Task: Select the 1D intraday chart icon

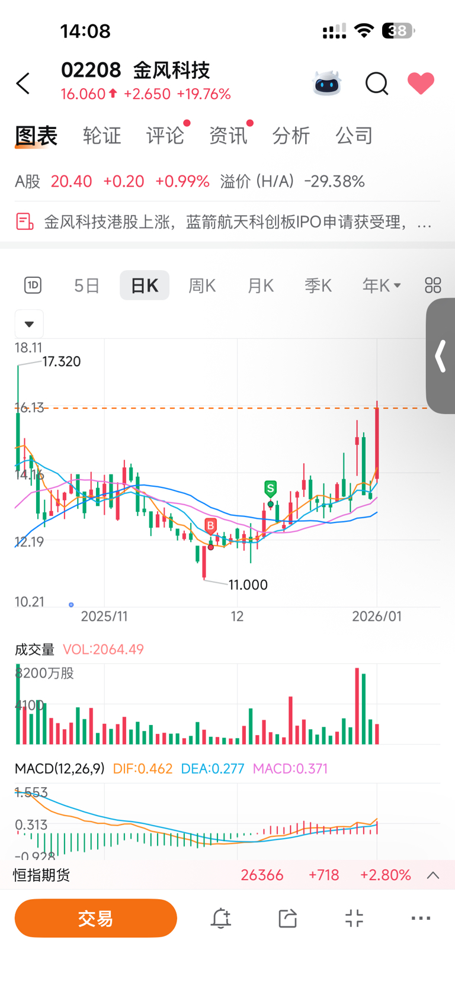Action: pyautogui.click(x=33, y=285)
